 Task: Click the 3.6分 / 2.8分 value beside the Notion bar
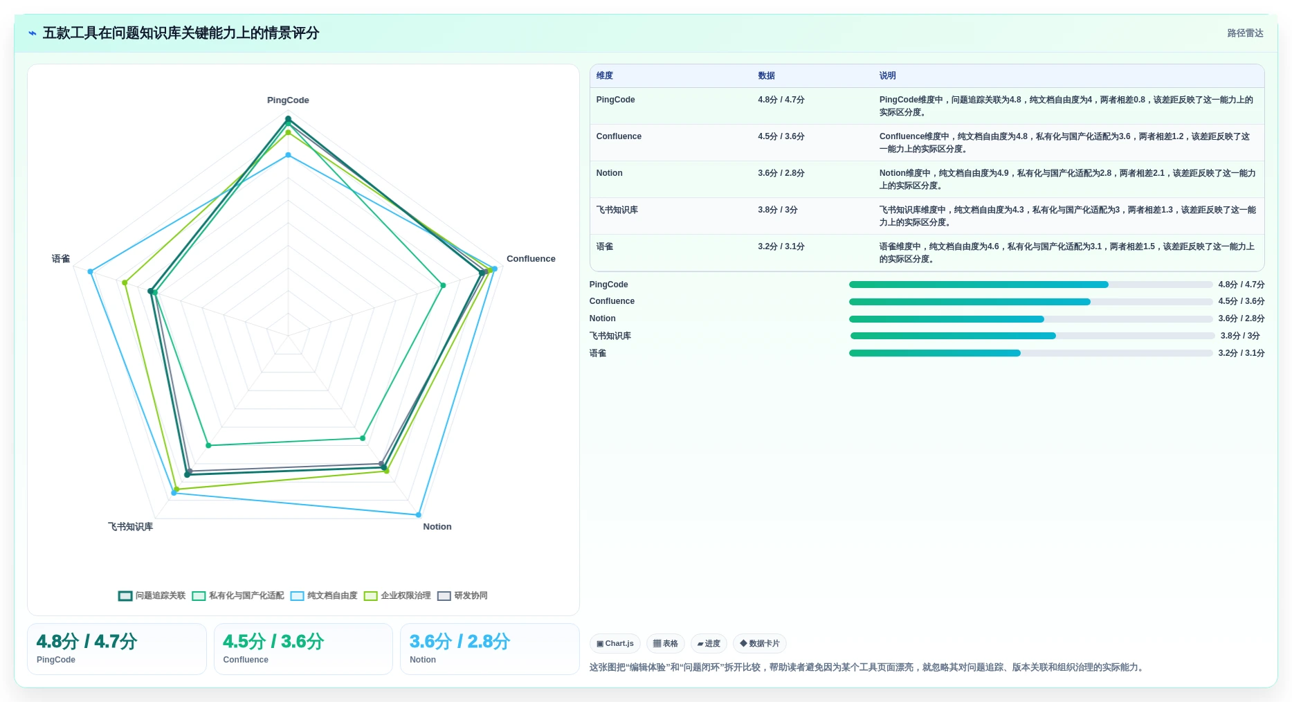(1241, 318)
